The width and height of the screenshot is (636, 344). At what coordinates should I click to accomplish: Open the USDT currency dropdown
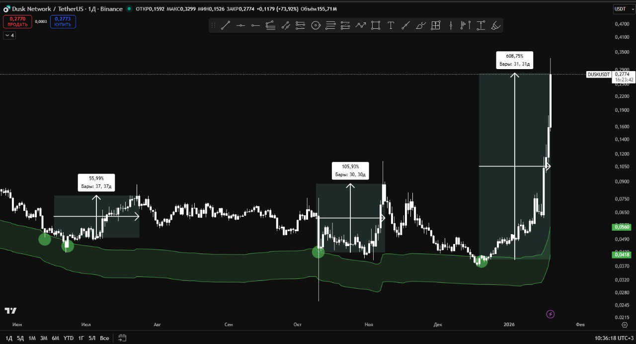[x=622, y=9]
